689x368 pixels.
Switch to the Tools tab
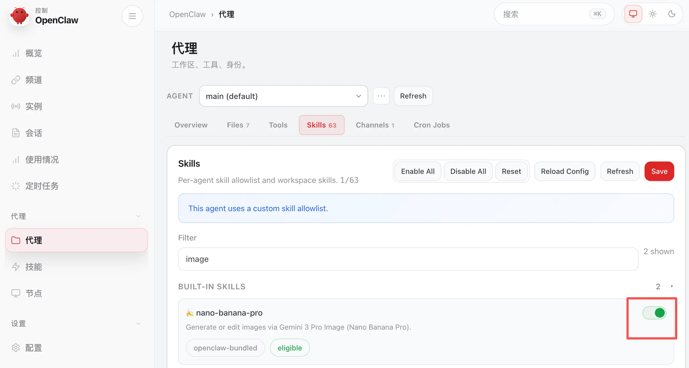coord(278,125)
